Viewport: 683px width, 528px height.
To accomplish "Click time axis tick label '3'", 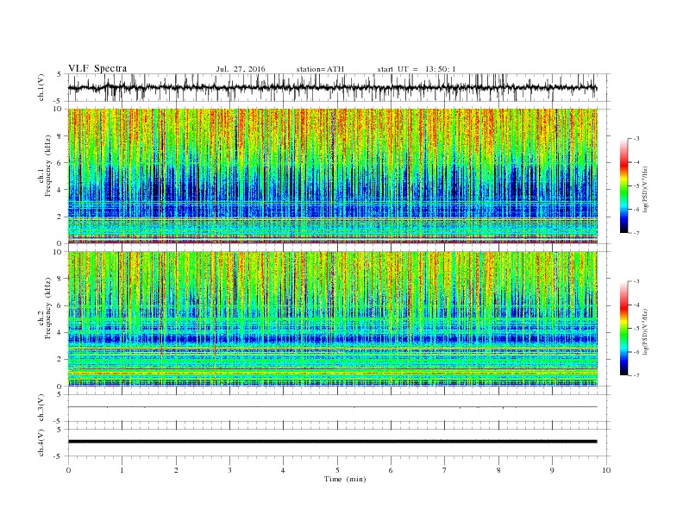I will [x=229, y=470].
